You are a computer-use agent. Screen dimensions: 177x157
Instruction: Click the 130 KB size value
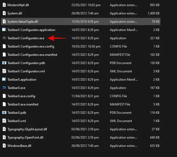point(155,63)
